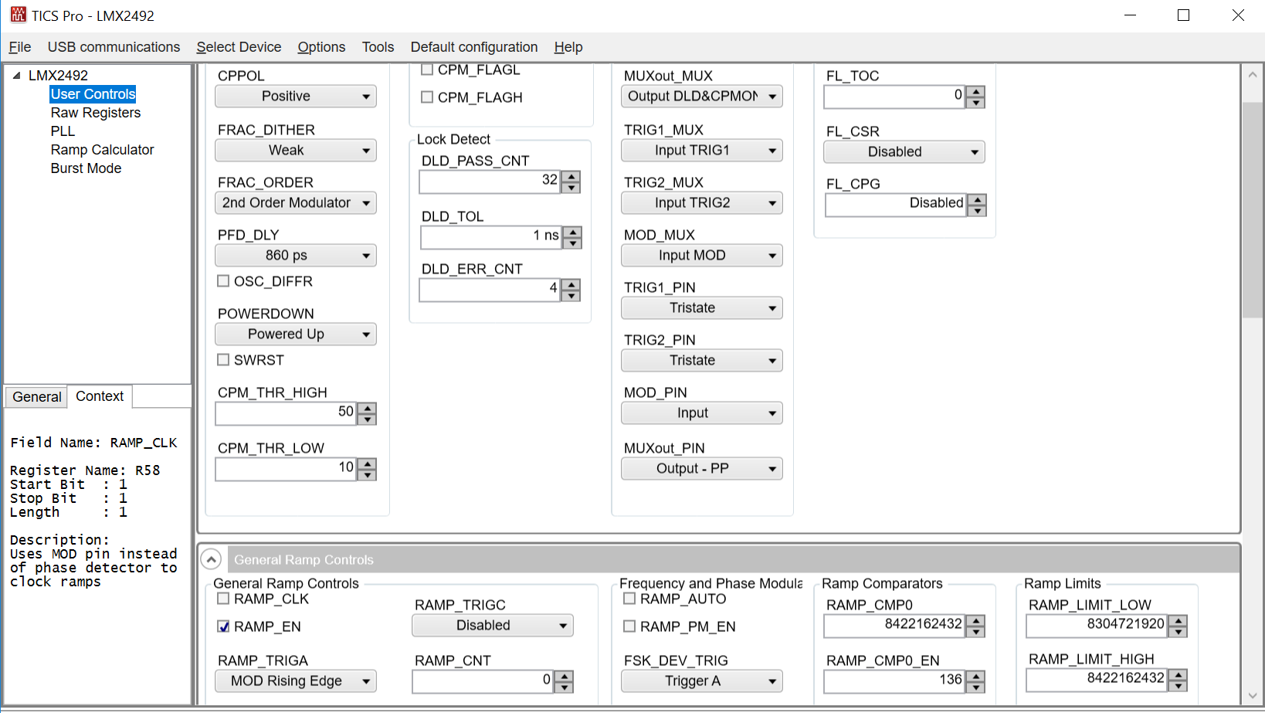The image size is (1265, 713).
Task: Open the FRAC_ORDER dropdown
Action: (x=296, y=203)
